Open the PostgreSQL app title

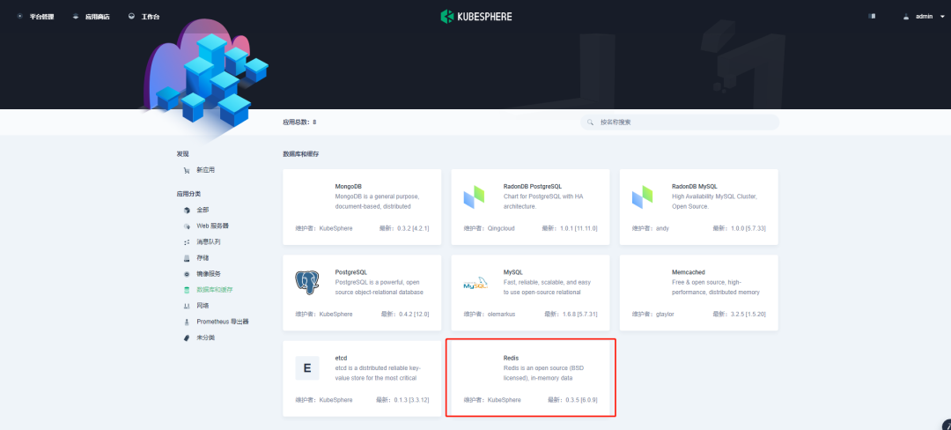(x=350, y=272)
